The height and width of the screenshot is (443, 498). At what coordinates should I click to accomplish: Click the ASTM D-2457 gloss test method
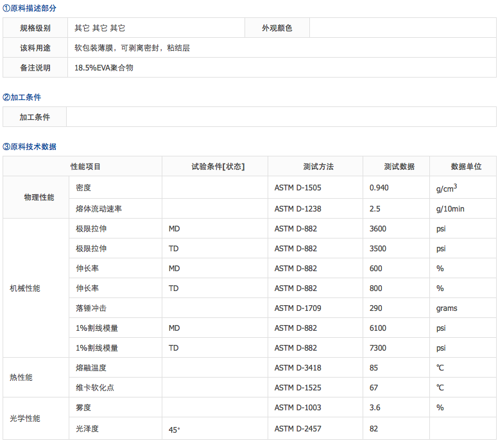tap(298, 429)
